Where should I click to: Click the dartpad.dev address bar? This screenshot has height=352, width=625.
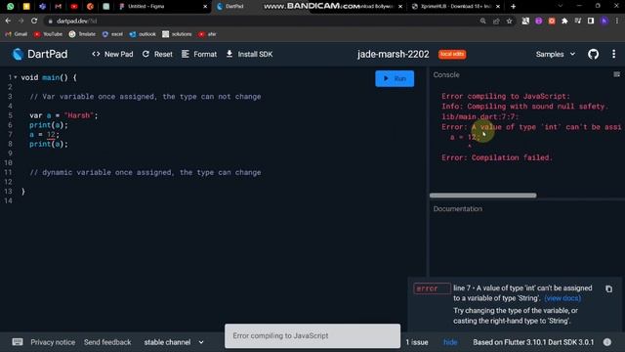259,21
